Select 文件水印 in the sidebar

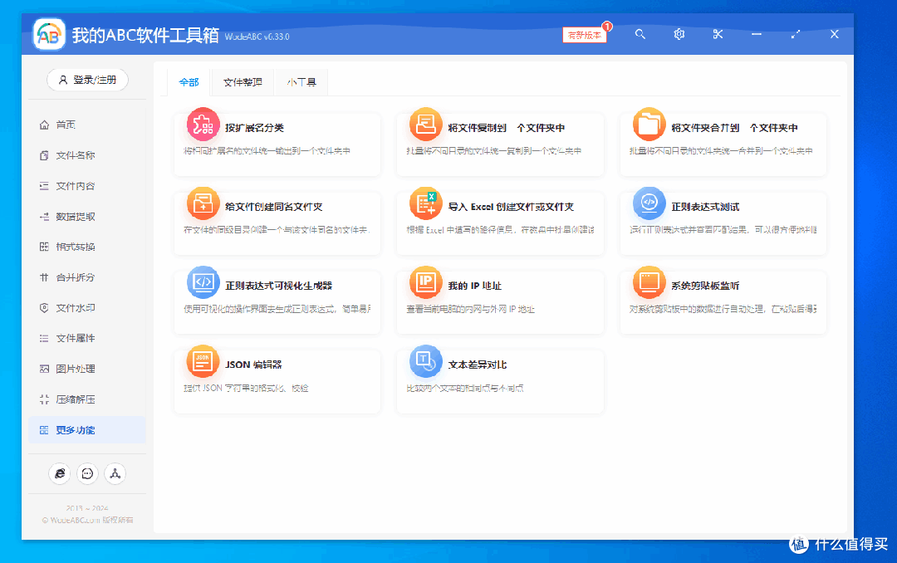click(x=87, y=308)
